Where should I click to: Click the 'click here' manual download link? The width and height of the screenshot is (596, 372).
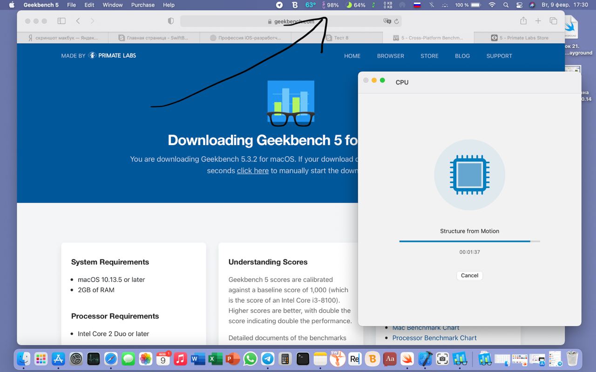click(253, 171)
